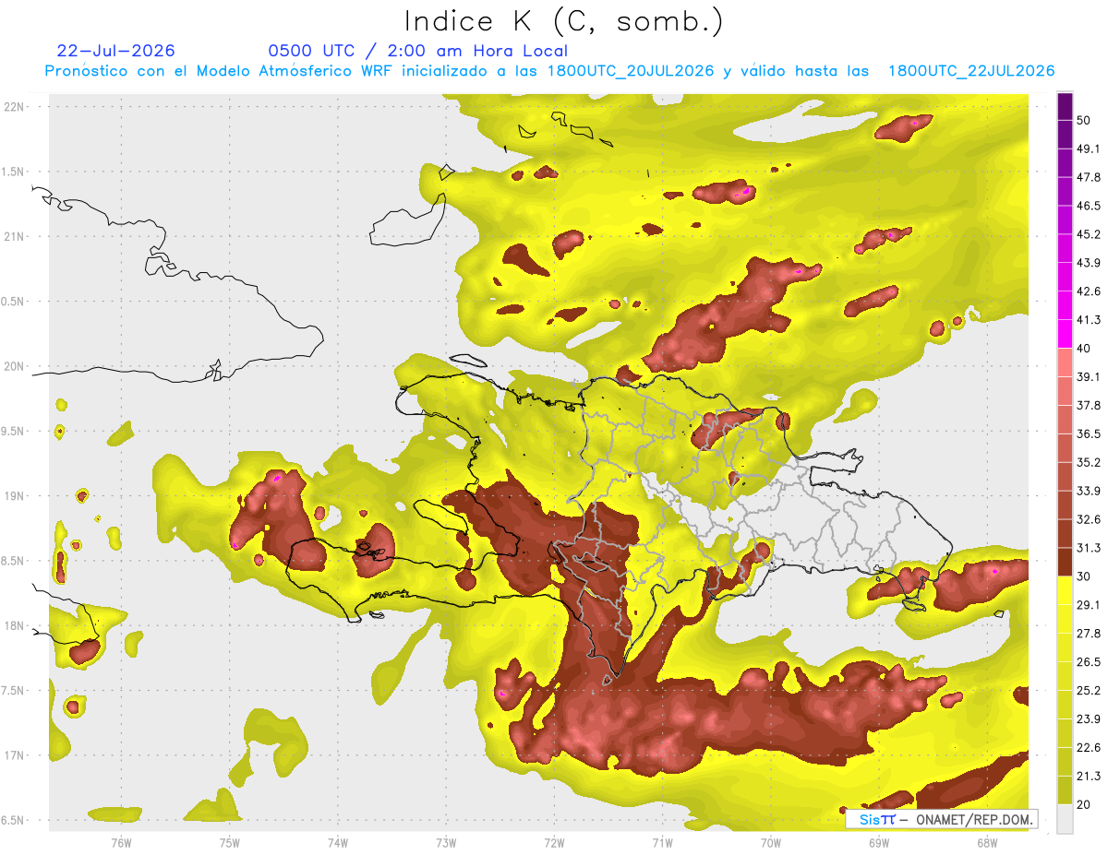Select the date '22-Jul-2026'
This screenshot has height=855, width=1108.
pos(116,51)
